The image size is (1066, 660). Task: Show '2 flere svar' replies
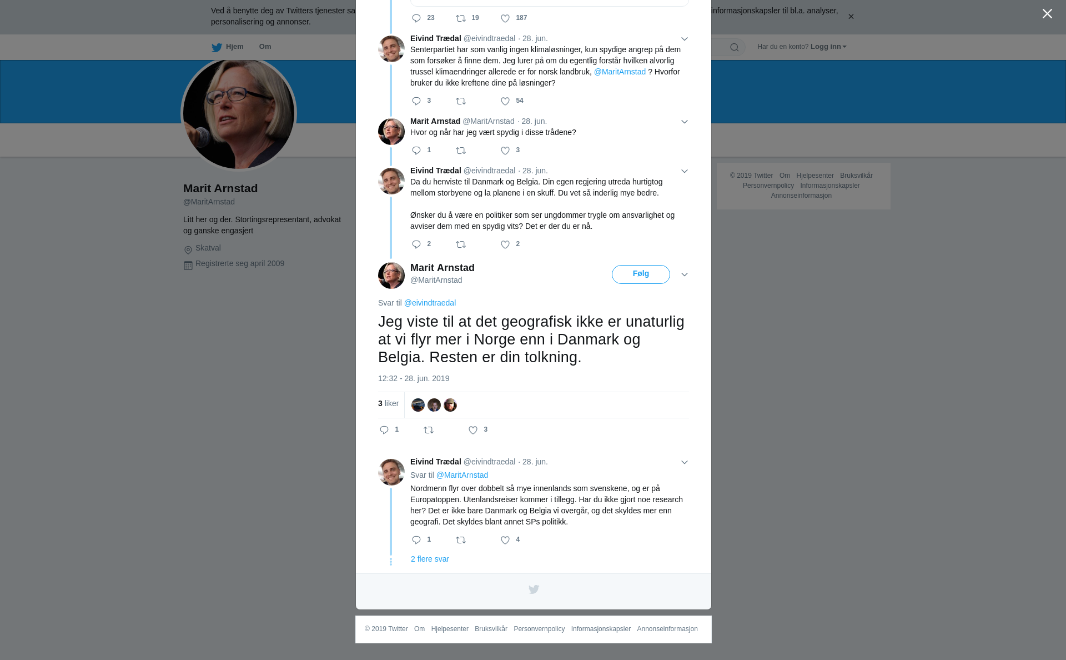pyautogui.click(x=430, y=559)
